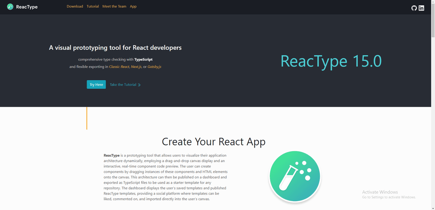Open the Download menu item

click(x=75, y=6)
